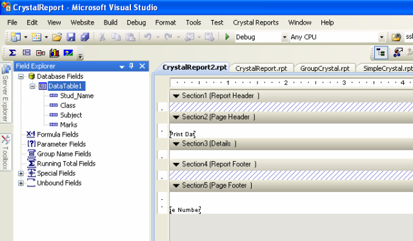Insert Summary using the sigma icon
The image size is (413, 241).
pyautogui.click(x=12, y=53)
